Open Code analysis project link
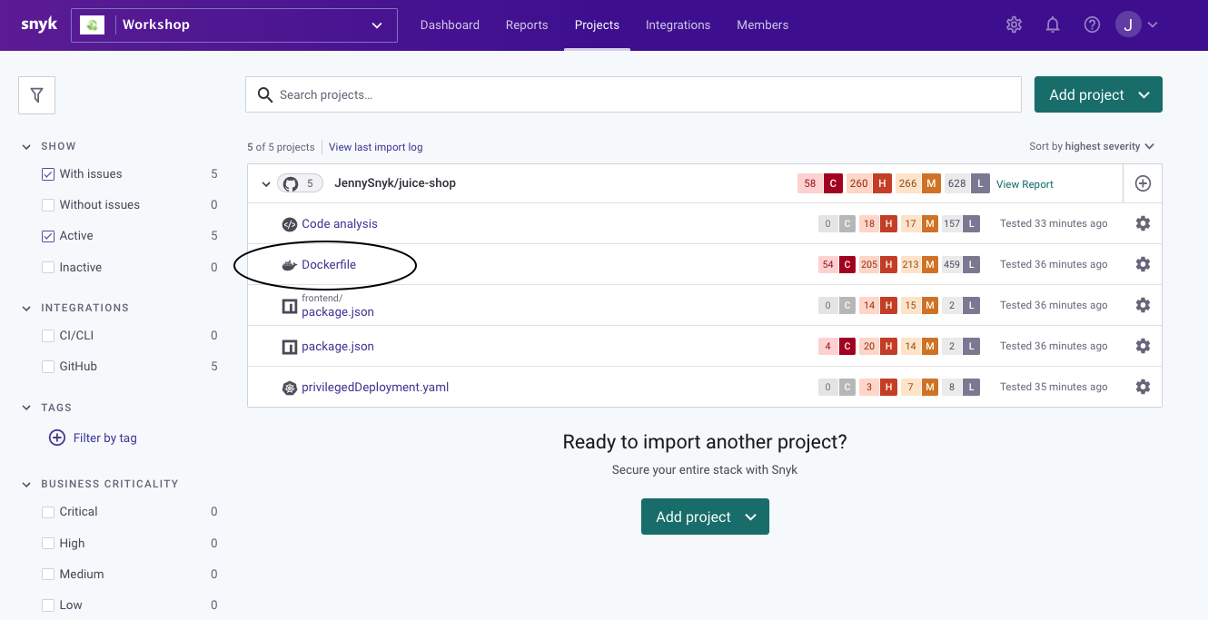 coord(340,224)
